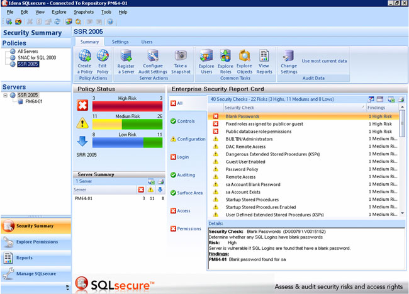Select the Summary tab
The width and height of the screenshot is (409, 294).
[x=89, y=42]
